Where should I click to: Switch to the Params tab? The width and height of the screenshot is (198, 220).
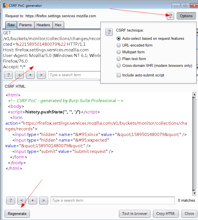[x=25, y=25]
